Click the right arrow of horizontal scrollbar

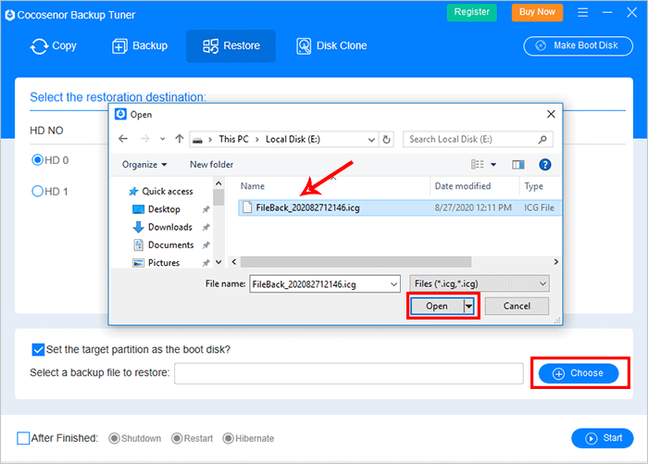click(555, 262)
